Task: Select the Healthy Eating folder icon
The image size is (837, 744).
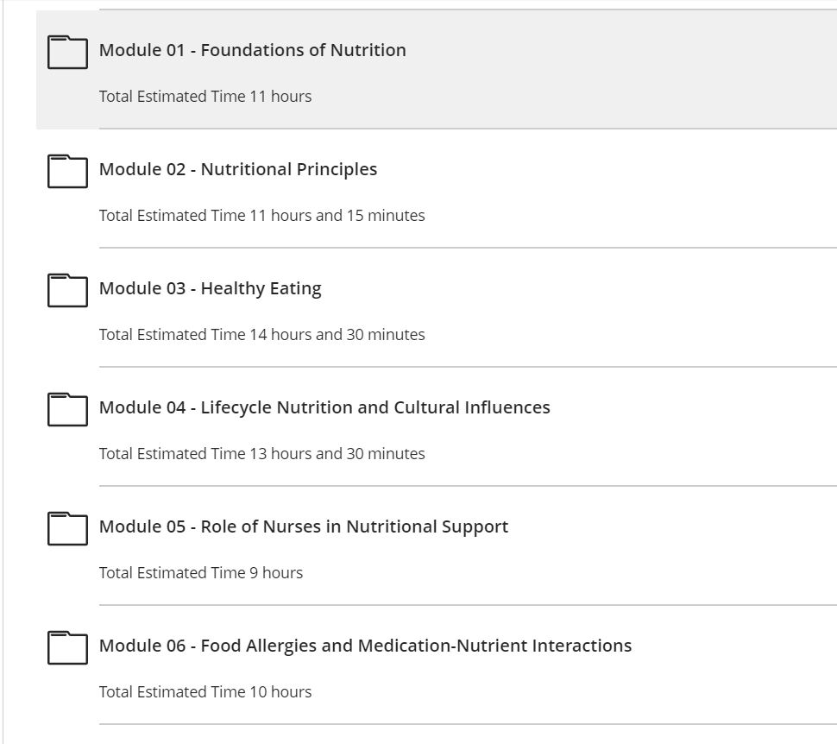Action: coord(68,290)
